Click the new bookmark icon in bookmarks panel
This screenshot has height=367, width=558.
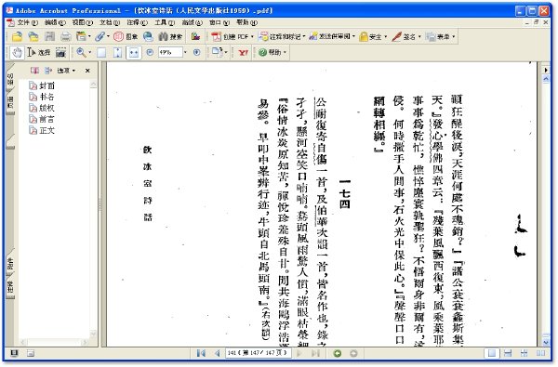point(34,71)
